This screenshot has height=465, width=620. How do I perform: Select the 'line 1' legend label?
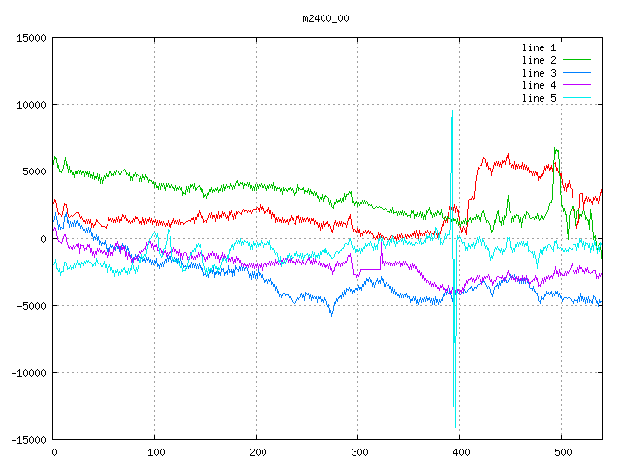[539, 47]
